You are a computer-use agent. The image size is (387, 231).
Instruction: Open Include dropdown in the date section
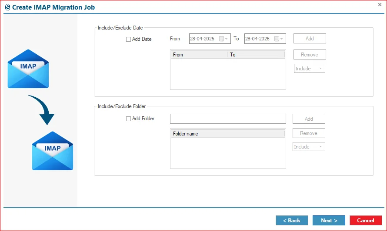(x=310, y=69)
